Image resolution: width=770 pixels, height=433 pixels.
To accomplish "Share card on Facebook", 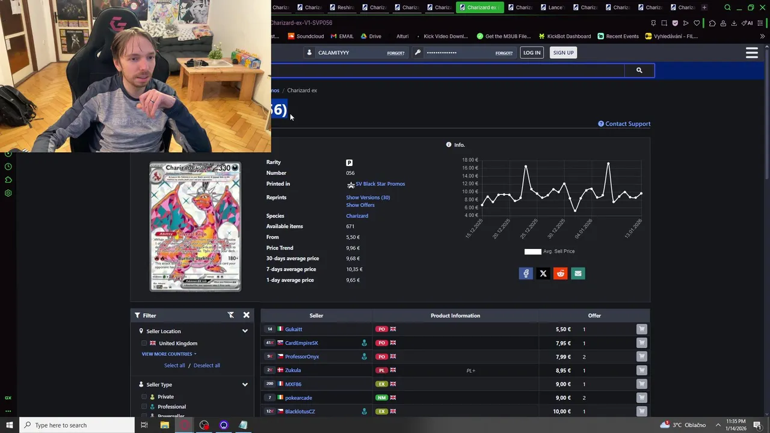I will (x=526, y=274).
